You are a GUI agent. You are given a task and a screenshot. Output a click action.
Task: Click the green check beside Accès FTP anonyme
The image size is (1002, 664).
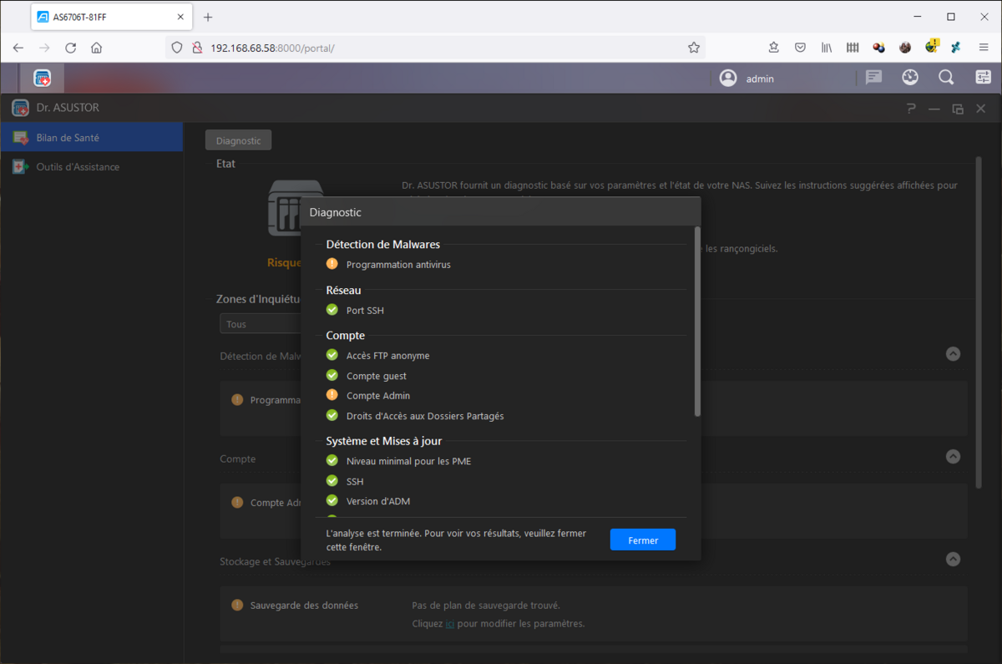click(332, 355)
